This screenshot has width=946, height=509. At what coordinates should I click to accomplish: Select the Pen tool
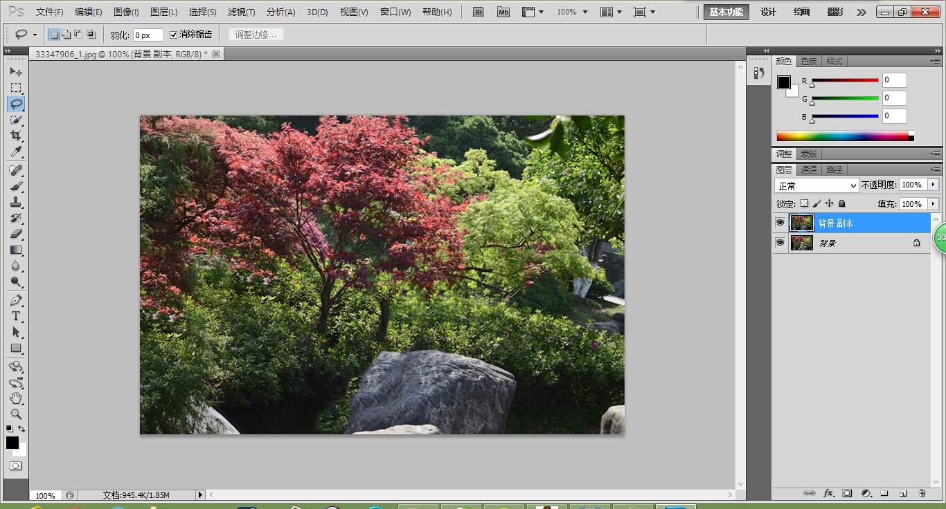point(16,301)
